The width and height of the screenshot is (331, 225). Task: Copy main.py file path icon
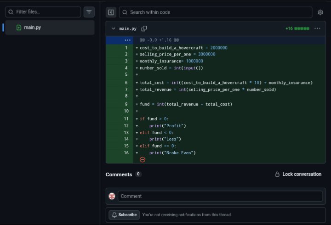coord(144,28)
